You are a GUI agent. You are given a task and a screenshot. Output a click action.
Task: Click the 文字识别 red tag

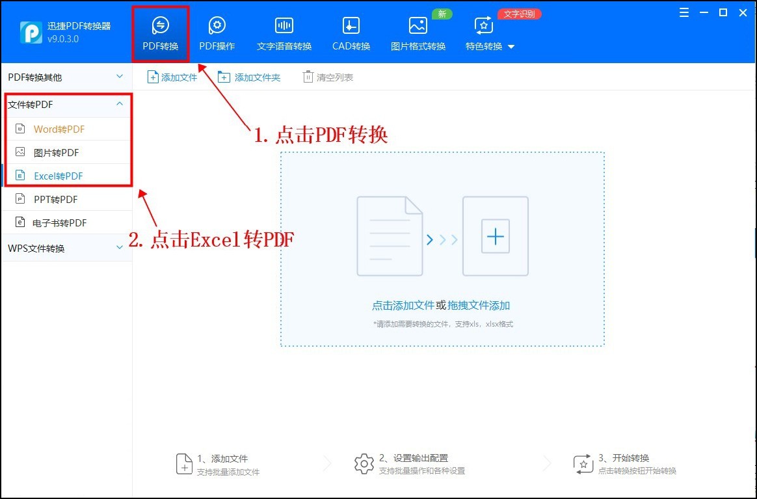pos(520,13)
